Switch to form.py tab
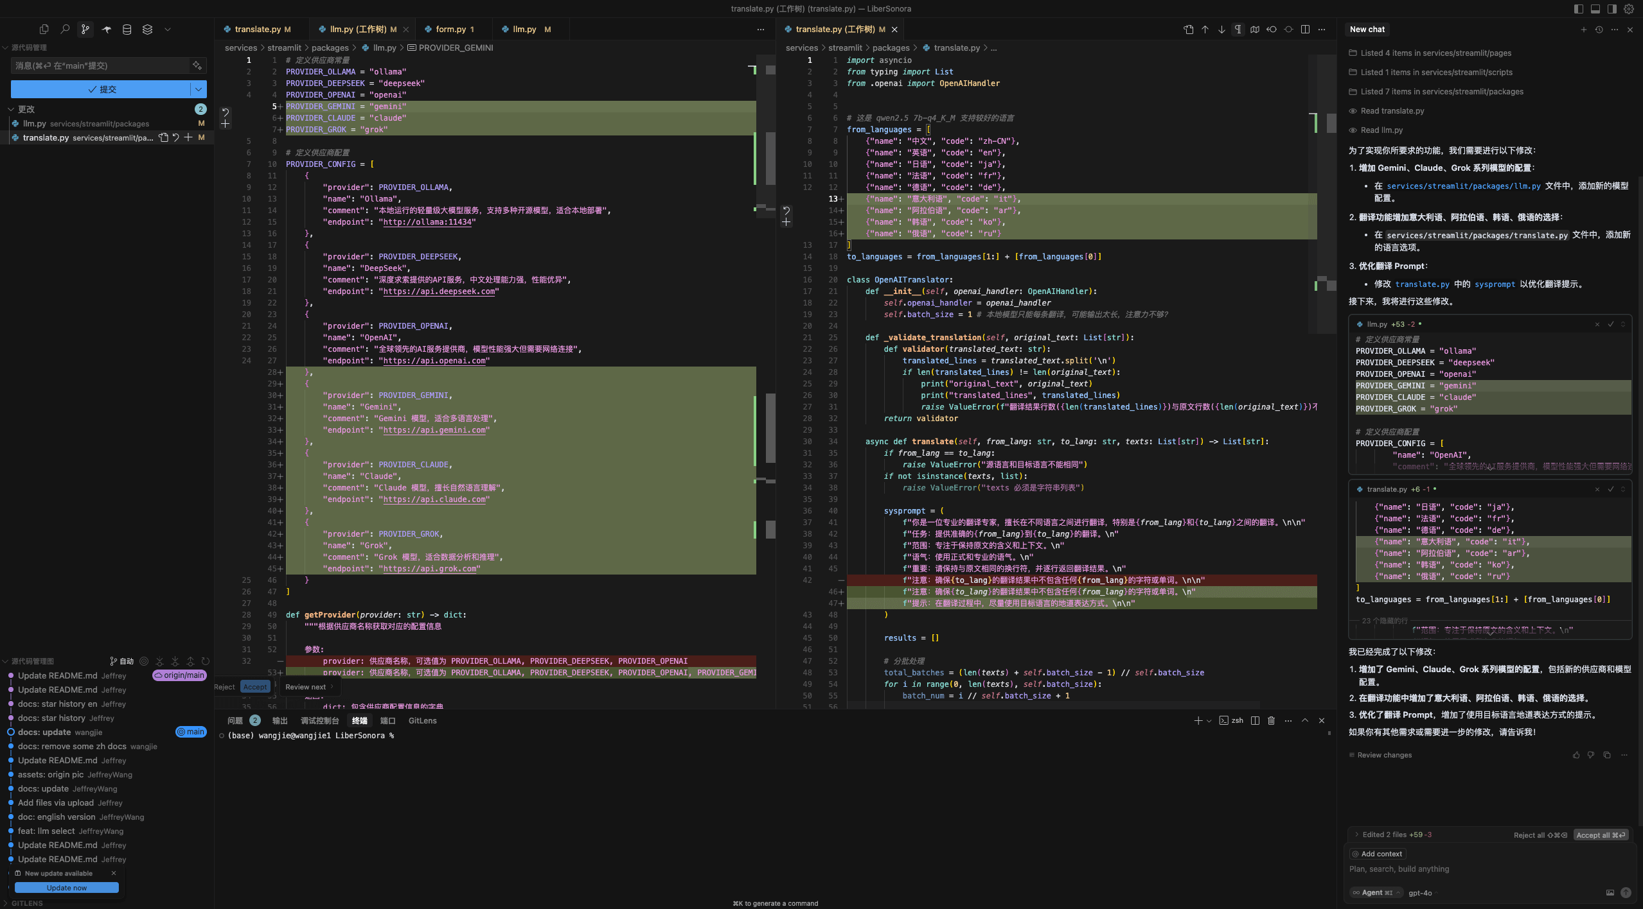The width and height of the screenshot is (1643, 909). [454, 30]
